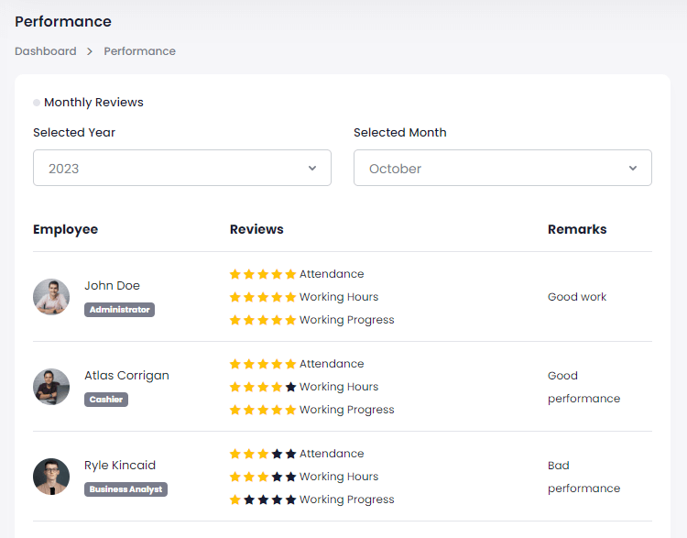Click the chevron arrow in the 2023 dropdown
This screenshot has width=687, height=538.
point(312,169)
